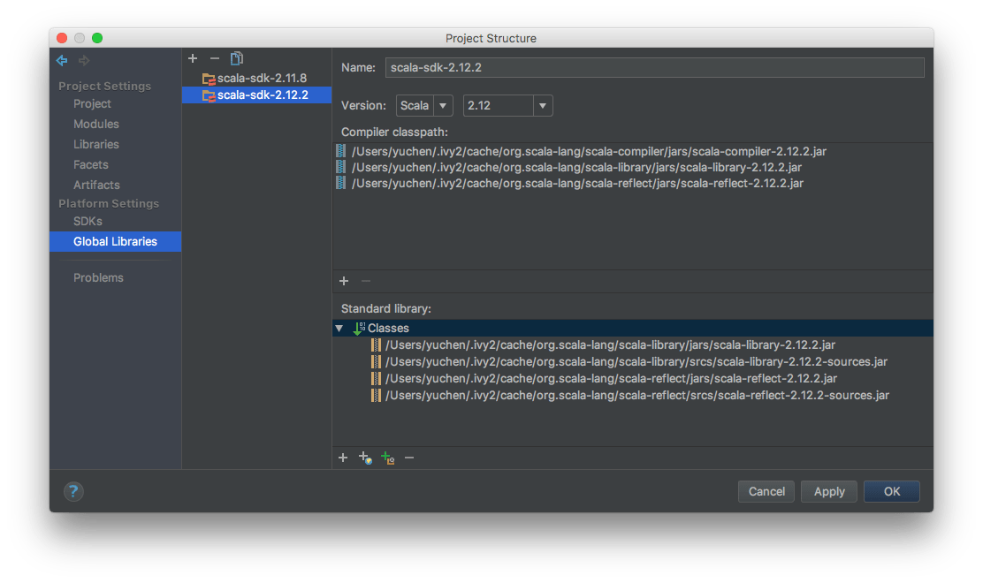Copy the selected library
This screenshot has height=583, width=983.
(236, 58)
